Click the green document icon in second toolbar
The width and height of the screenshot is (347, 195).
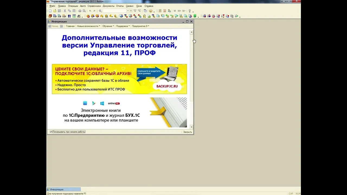pos(195,16)
